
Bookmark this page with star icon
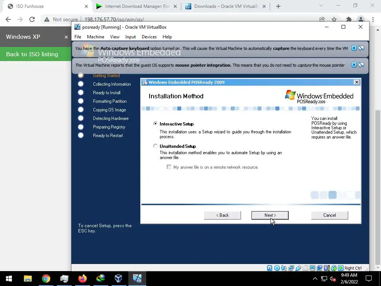coord(334,19)
